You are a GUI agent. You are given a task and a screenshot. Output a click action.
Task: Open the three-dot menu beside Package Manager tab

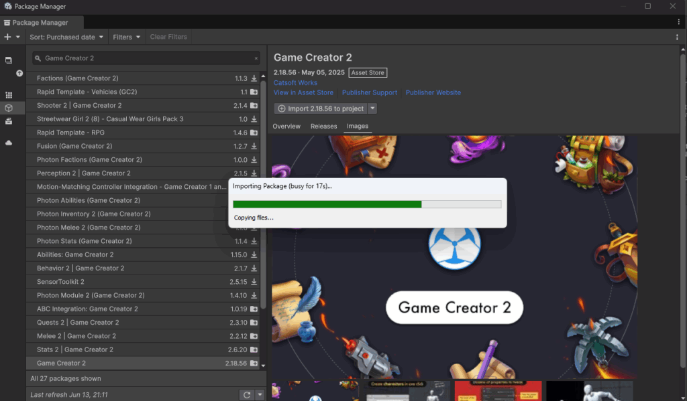click(x=679, y=22)
